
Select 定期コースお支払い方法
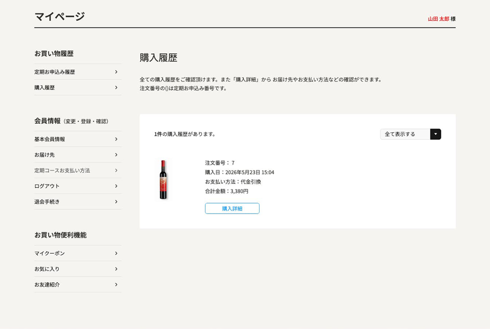coord(78,170)
